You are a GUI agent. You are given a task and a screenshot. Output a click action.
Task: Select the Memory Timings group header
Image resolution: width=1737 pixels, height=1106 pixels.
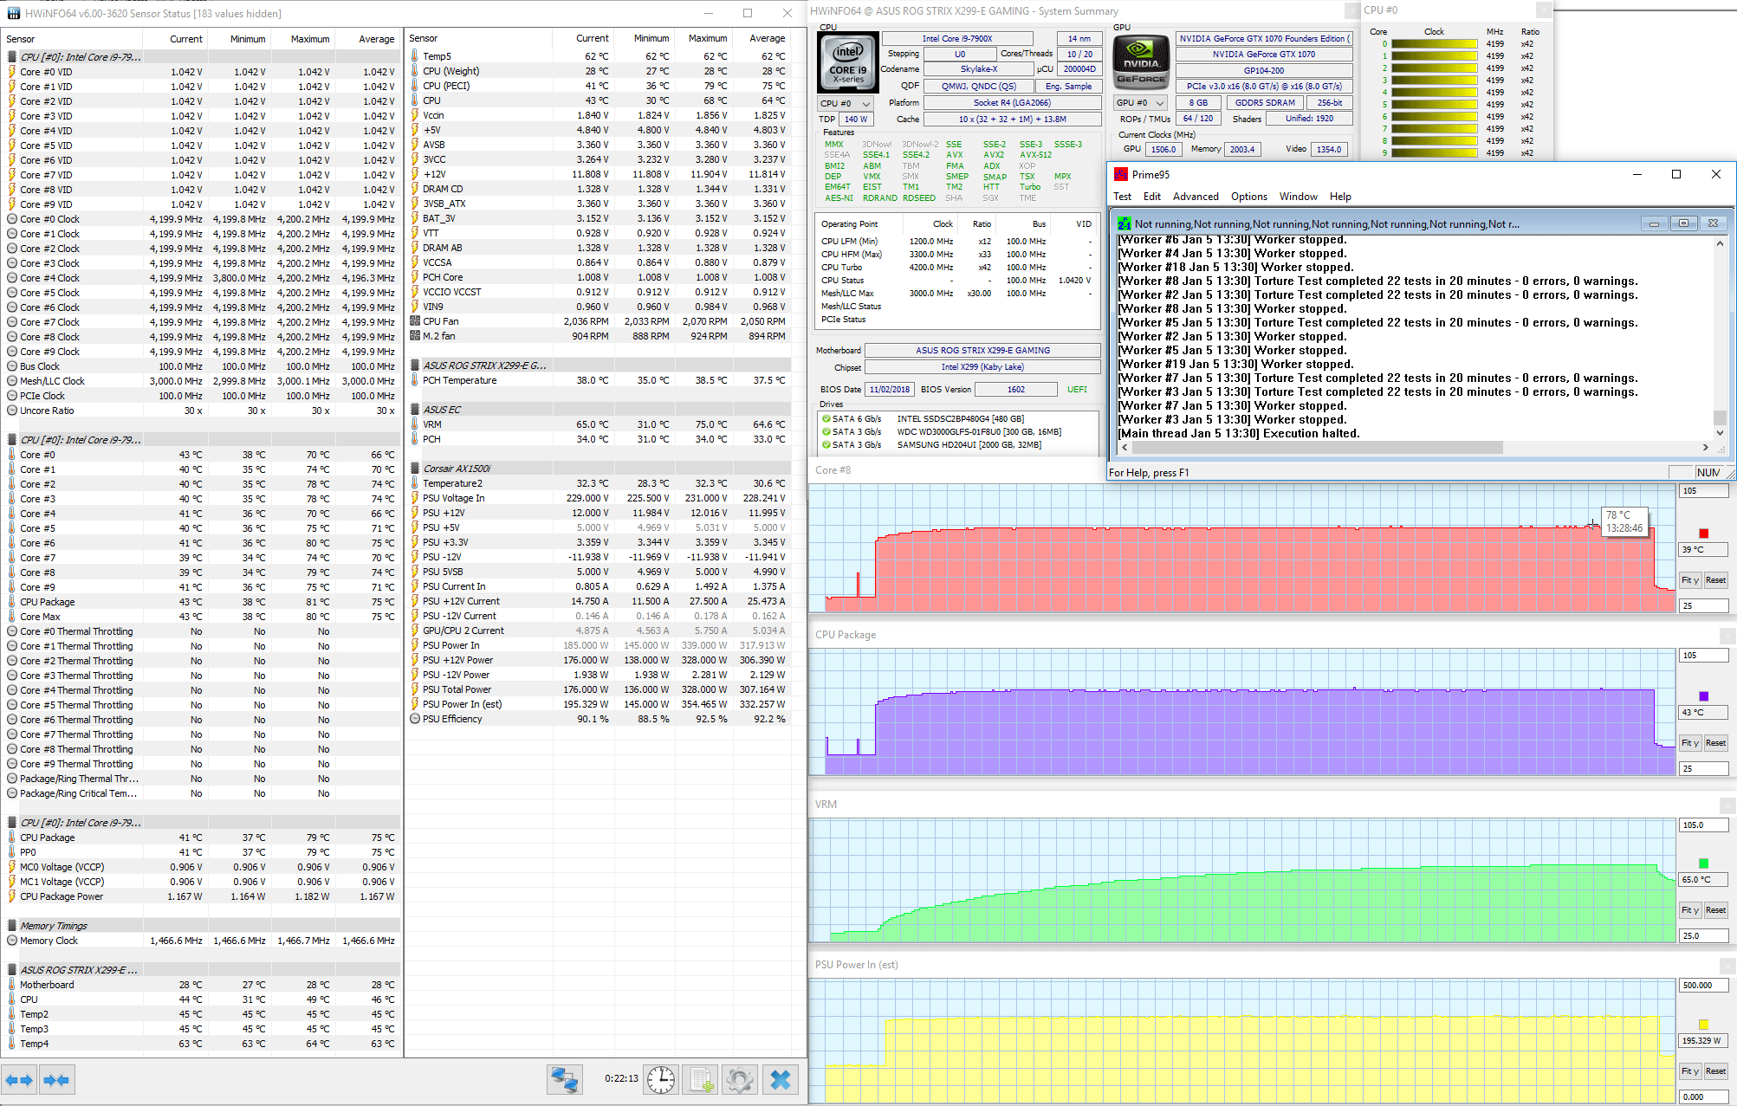(x=201, y=926)
